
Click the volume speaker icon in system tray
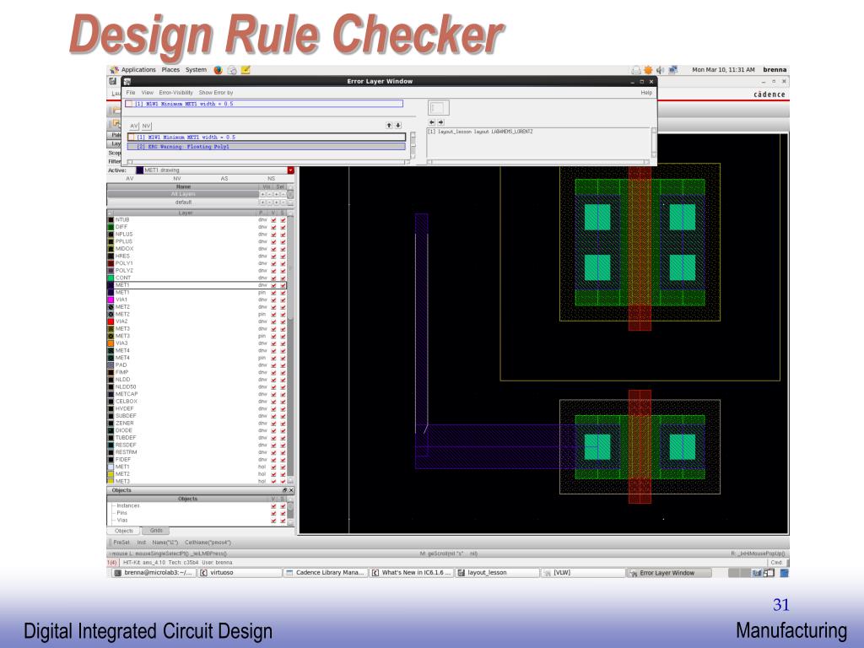(660, 70)
